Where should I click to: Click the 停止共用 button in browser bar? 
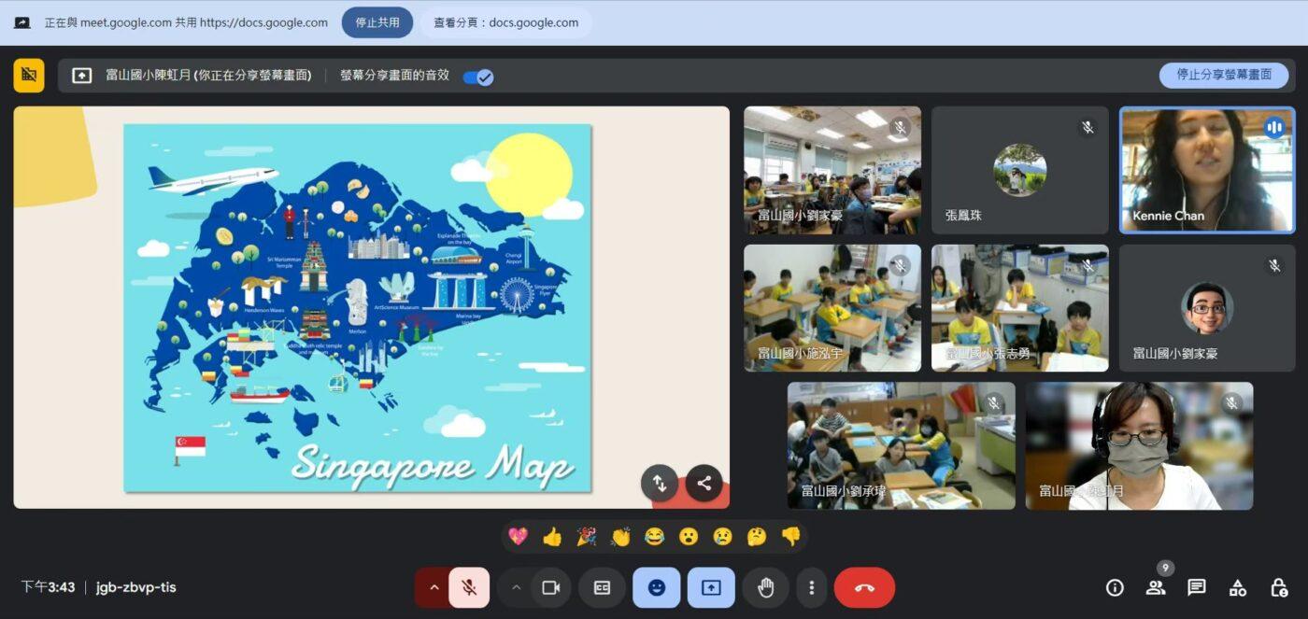[x=377, y=22]
